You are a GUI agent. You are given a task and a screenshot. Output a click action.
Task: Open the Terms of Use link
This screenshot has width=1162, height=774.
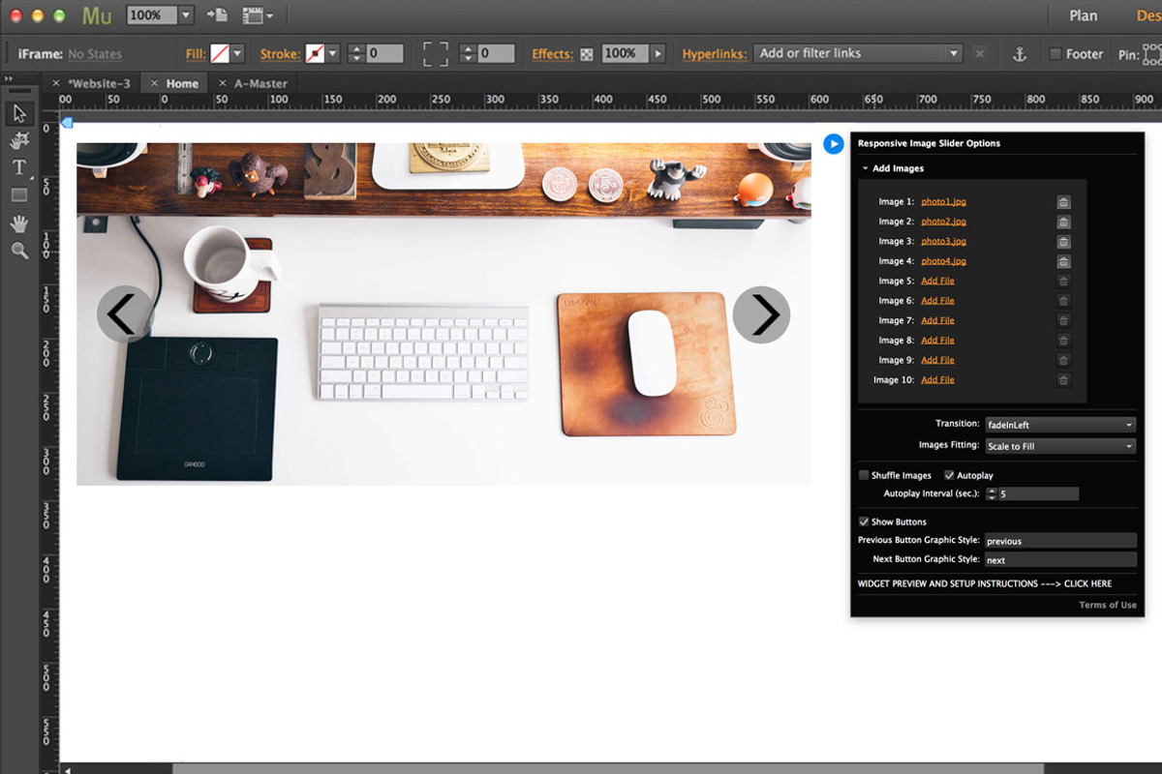click(1108, 605)
